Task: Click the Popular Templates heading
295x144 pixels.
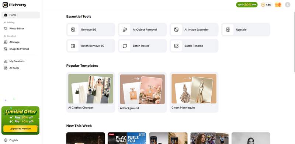Action: click(82, 66)
